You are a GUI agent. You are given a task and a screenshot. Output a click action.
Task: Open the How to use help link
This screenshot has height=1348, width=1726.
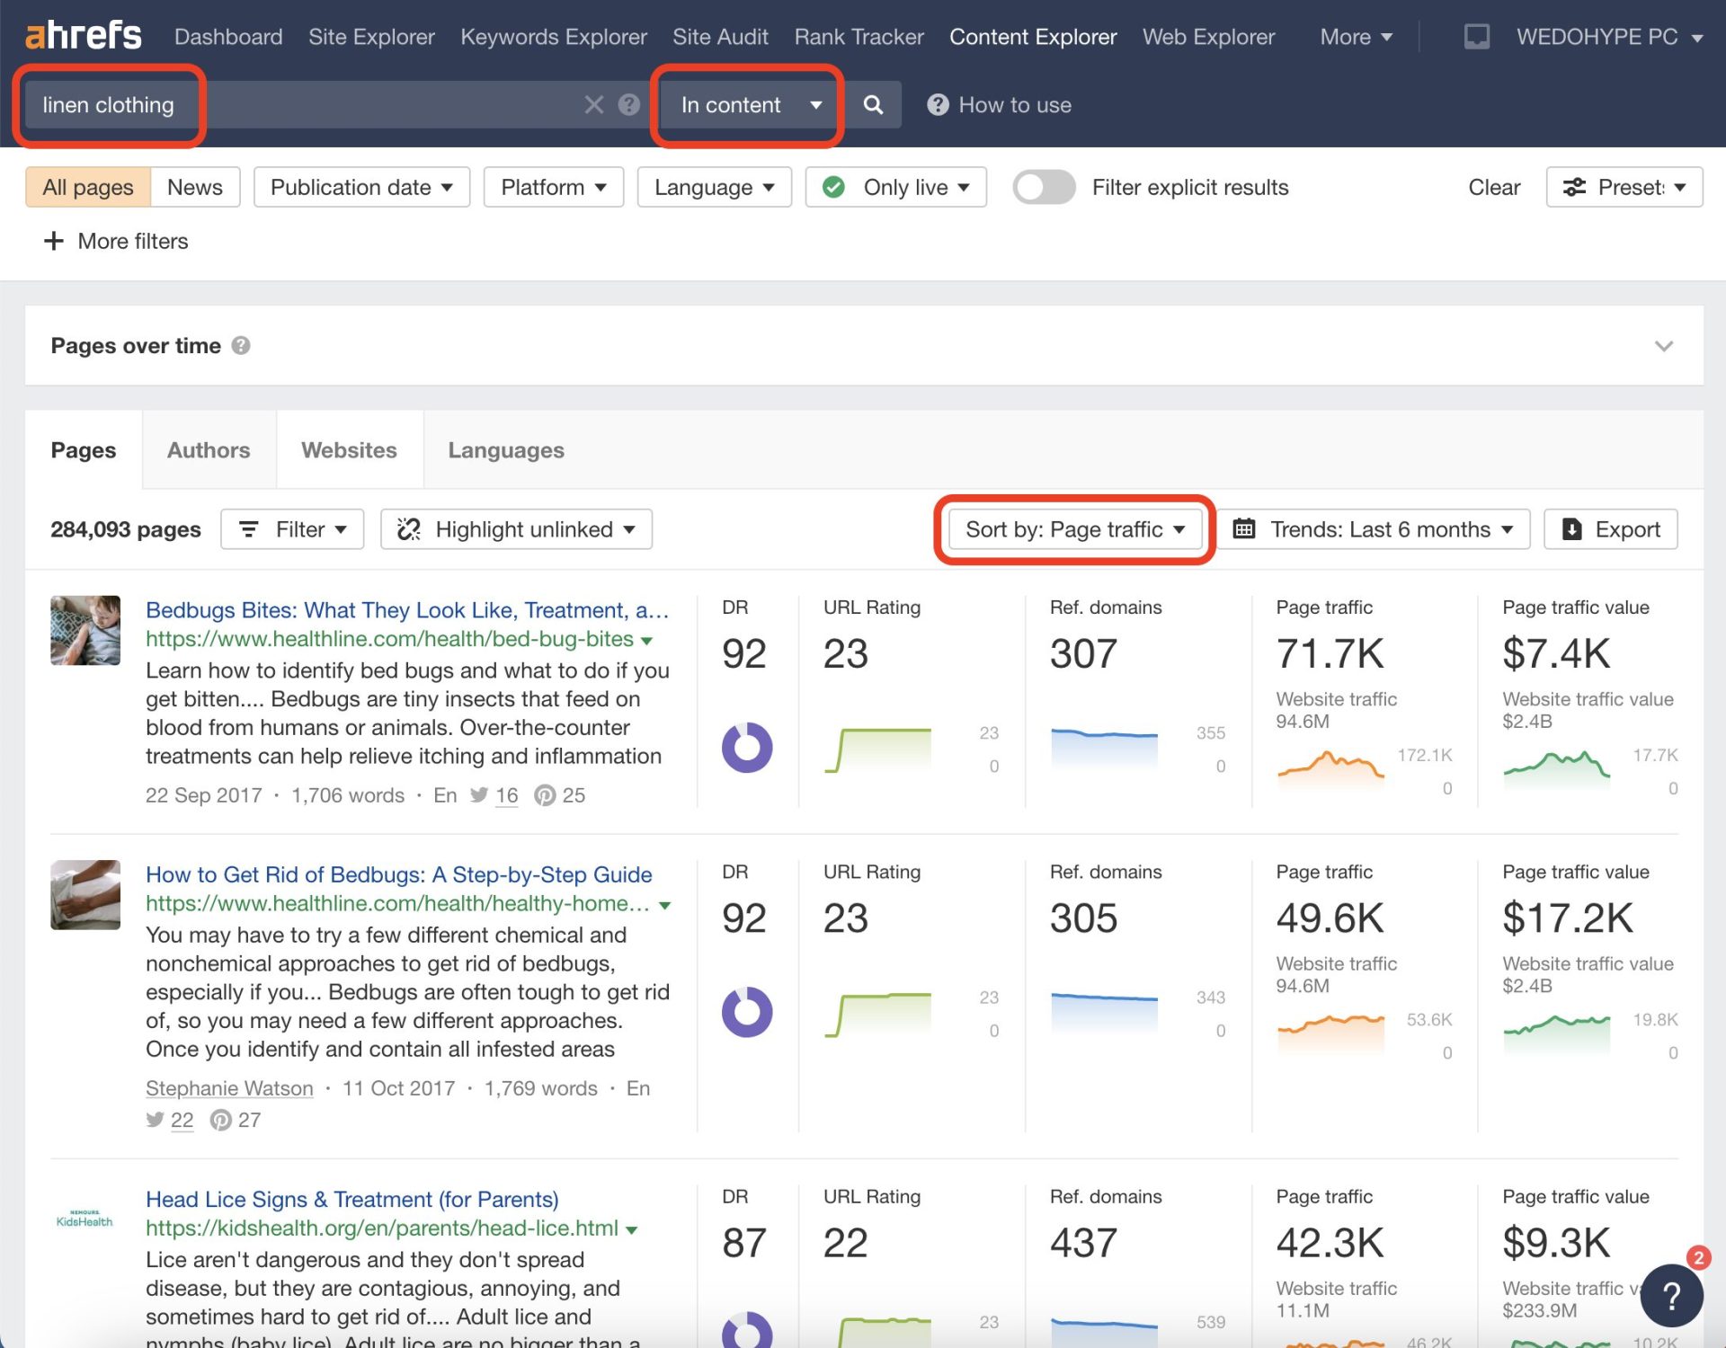point(1000,105)
